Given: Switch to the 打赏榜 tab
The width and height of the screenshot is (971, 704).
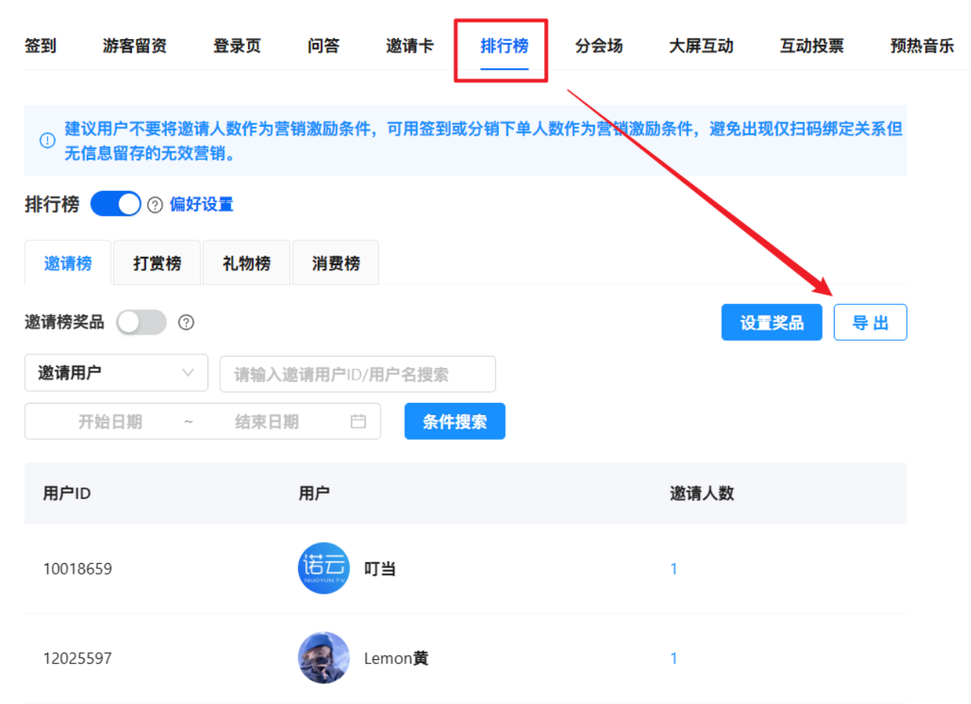Looking at the screenshot, I should point(157,264).
